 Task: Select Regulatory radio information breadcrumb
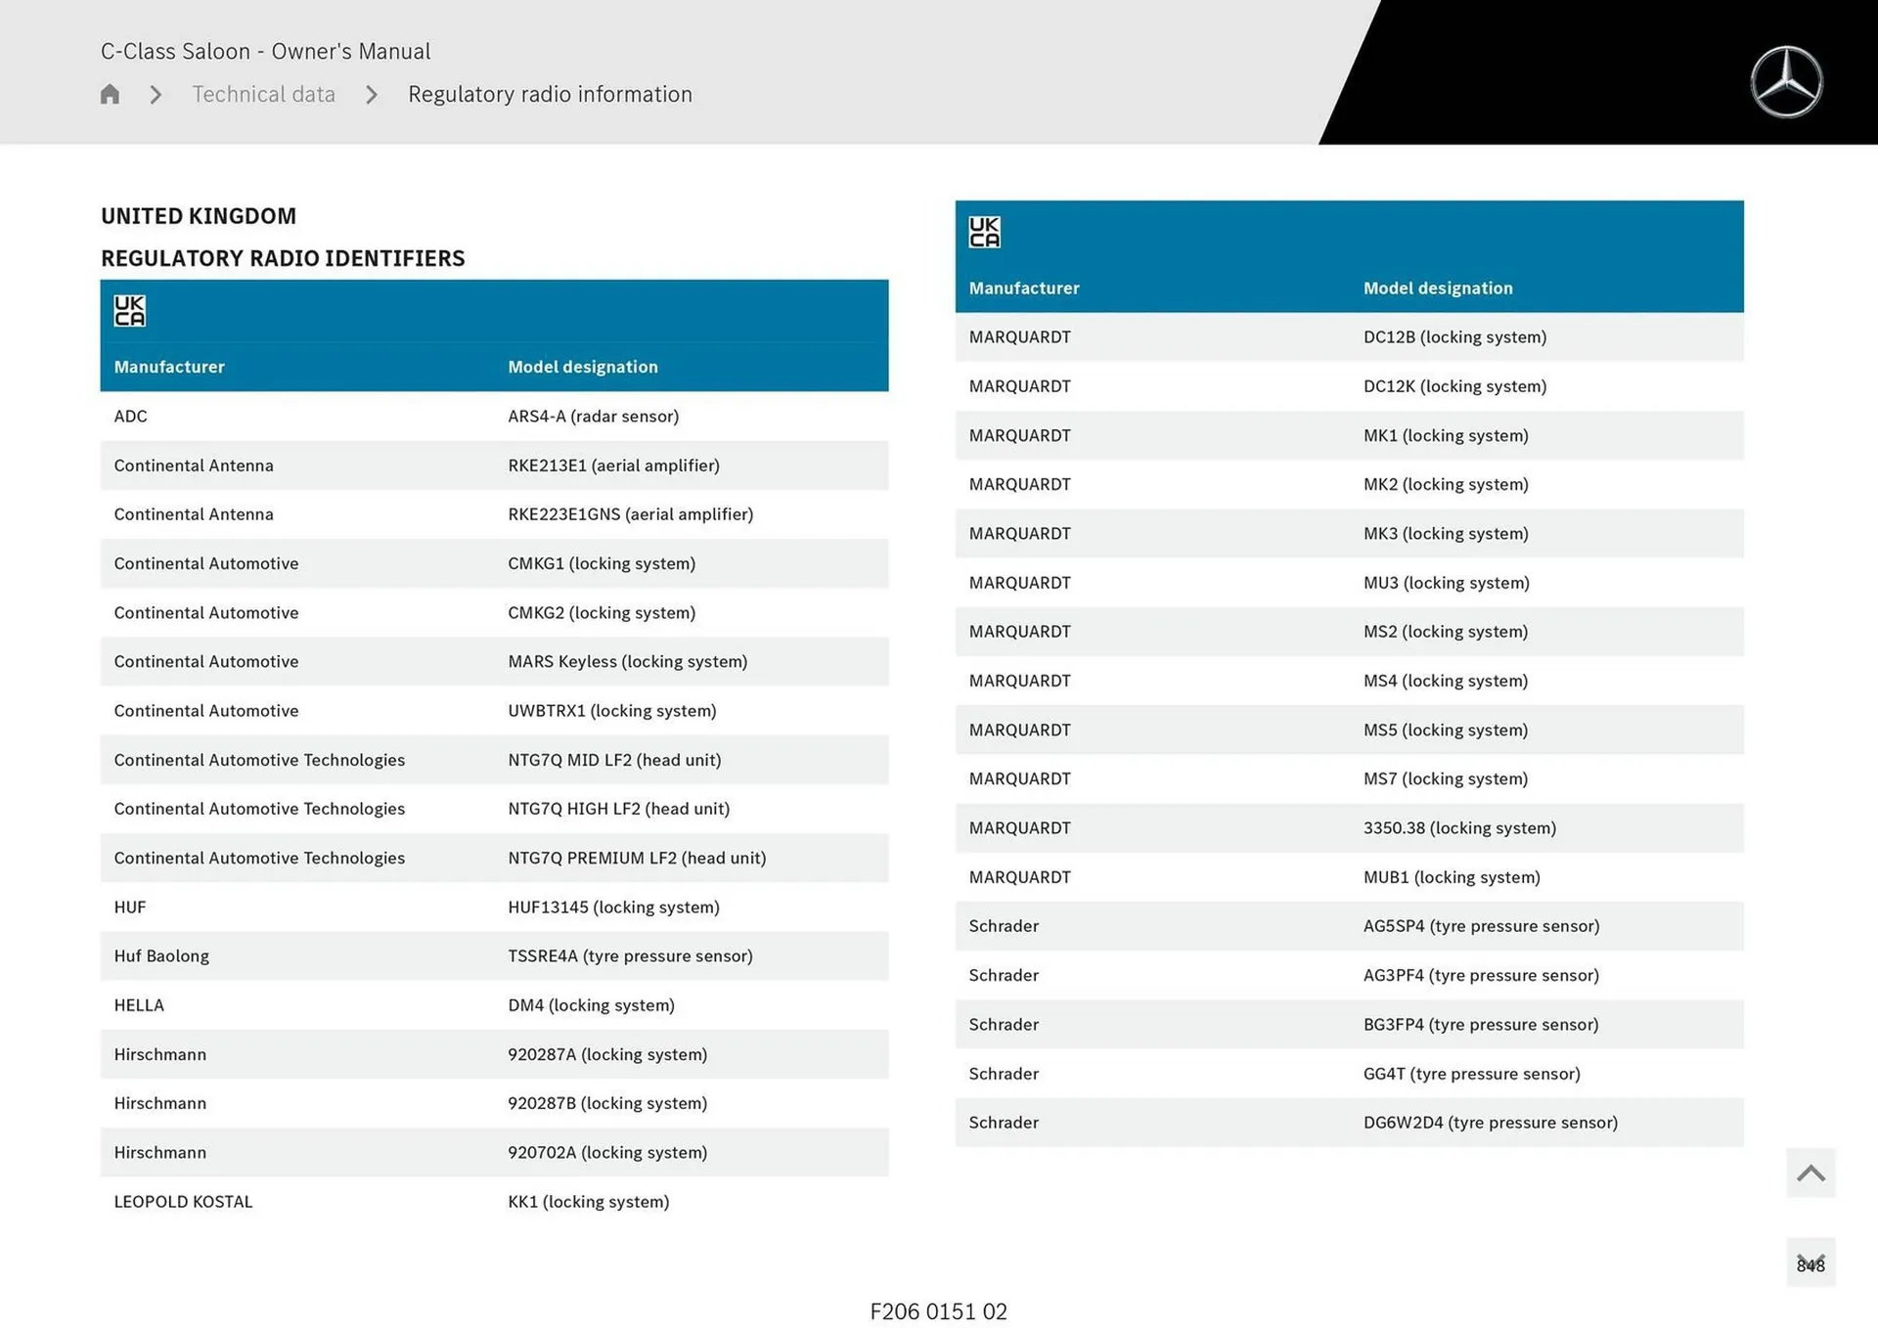(550, 95)
